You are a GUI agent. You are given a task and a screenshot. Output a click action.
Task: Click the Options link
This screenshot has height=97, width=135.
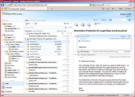point(103,20)
